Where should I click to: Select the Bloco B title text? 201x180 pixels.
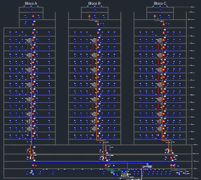tap(94, 4)
